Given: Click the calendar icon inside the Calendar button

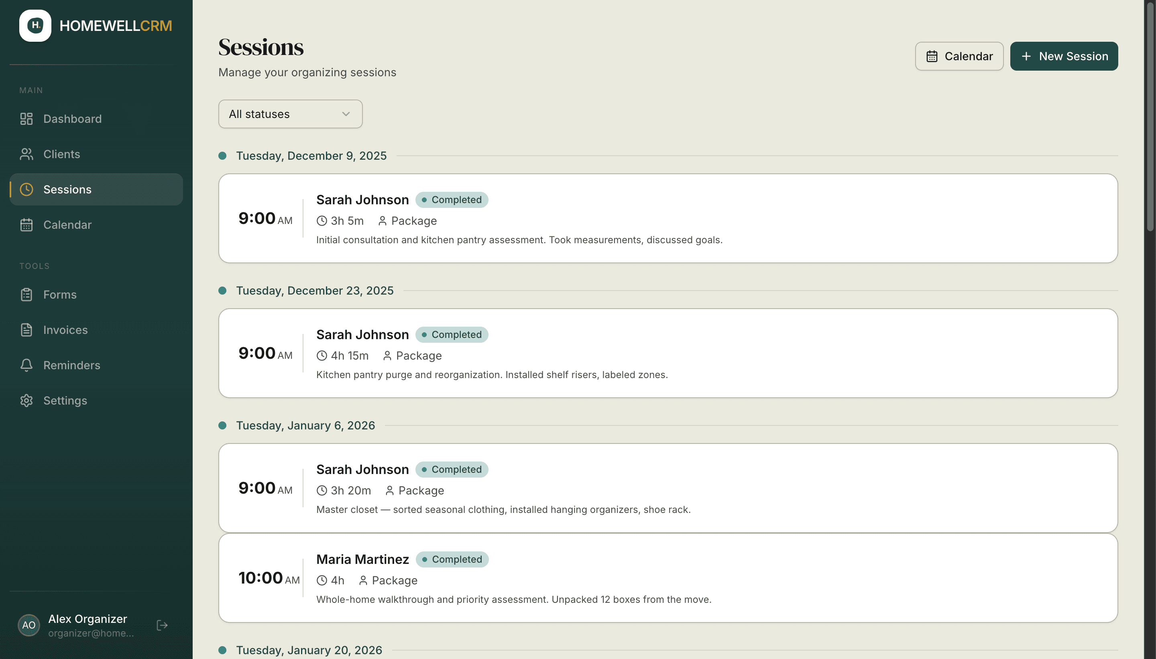Looking at the screenshot, I should [932, 56].
